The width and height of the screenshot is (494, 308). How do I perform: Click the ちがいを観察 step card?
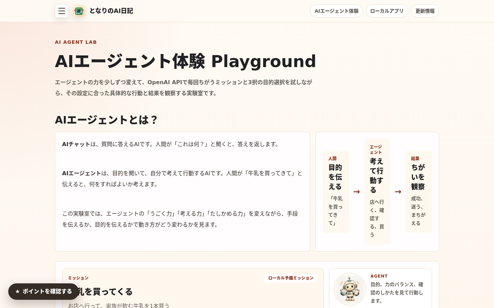tap(419, 192)
